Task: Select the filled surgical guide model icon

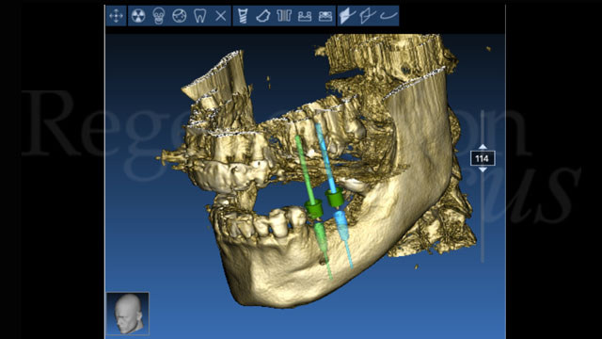Action: click(x=325, y=16)
